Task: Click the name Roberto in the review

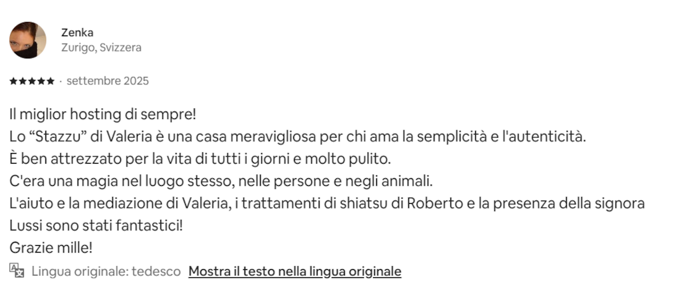Action: (x=432, y=204)
